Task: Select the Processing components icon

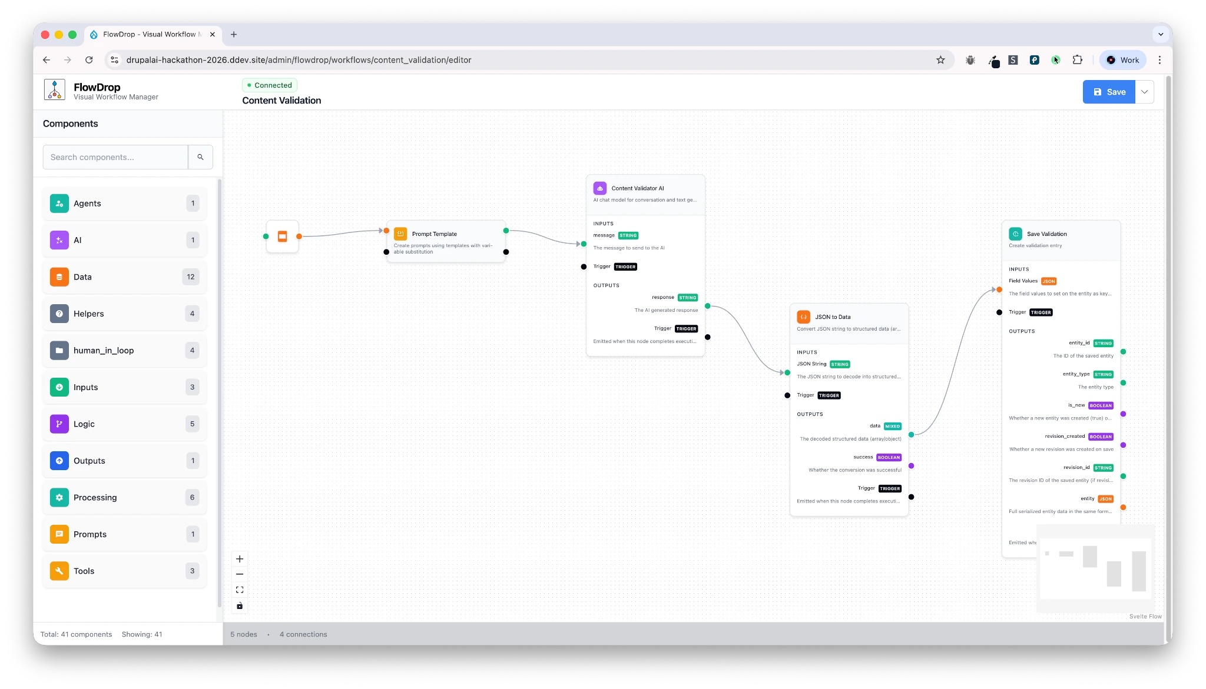Action: click(x=59, y=497)
